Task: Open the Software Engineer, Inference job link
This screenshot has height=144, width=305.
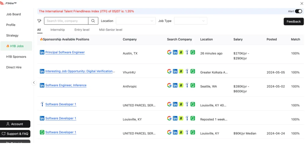Action: (x=66, y=85)
